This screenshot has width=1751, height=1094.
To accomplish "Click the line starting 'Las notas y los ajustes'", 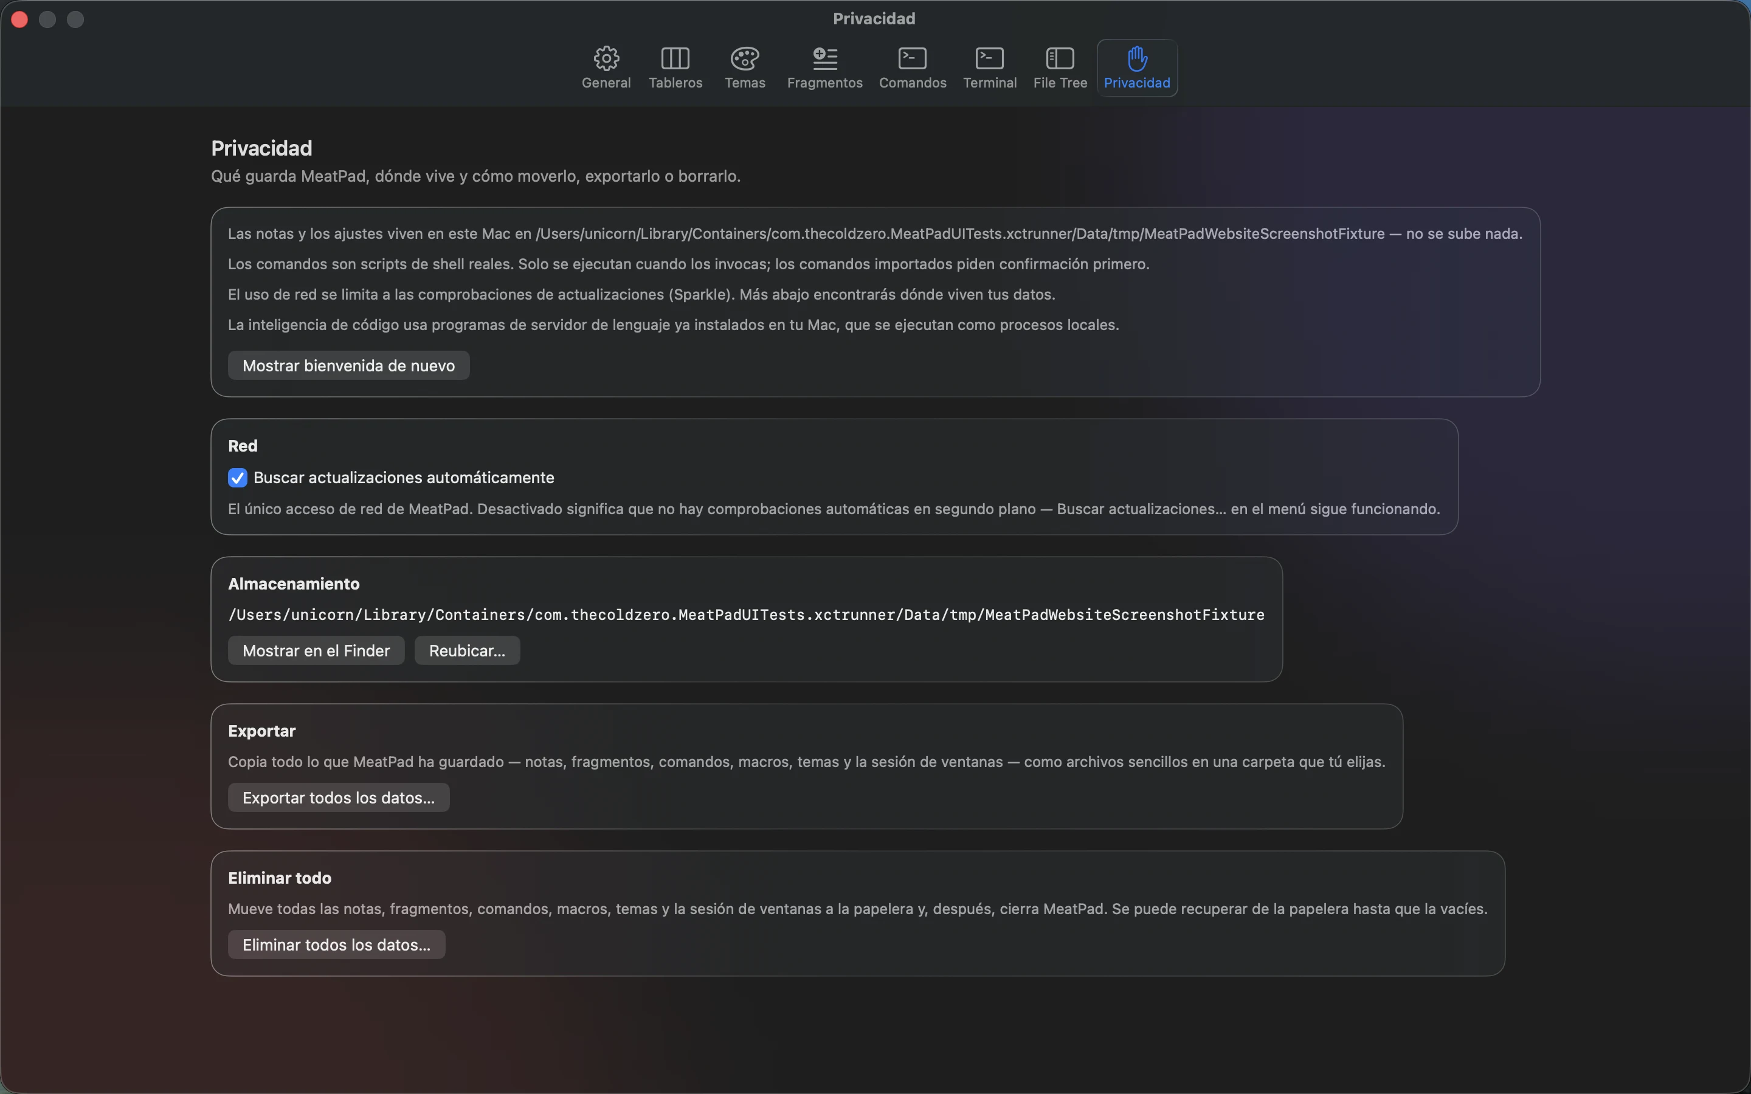I will click(875, 234).
